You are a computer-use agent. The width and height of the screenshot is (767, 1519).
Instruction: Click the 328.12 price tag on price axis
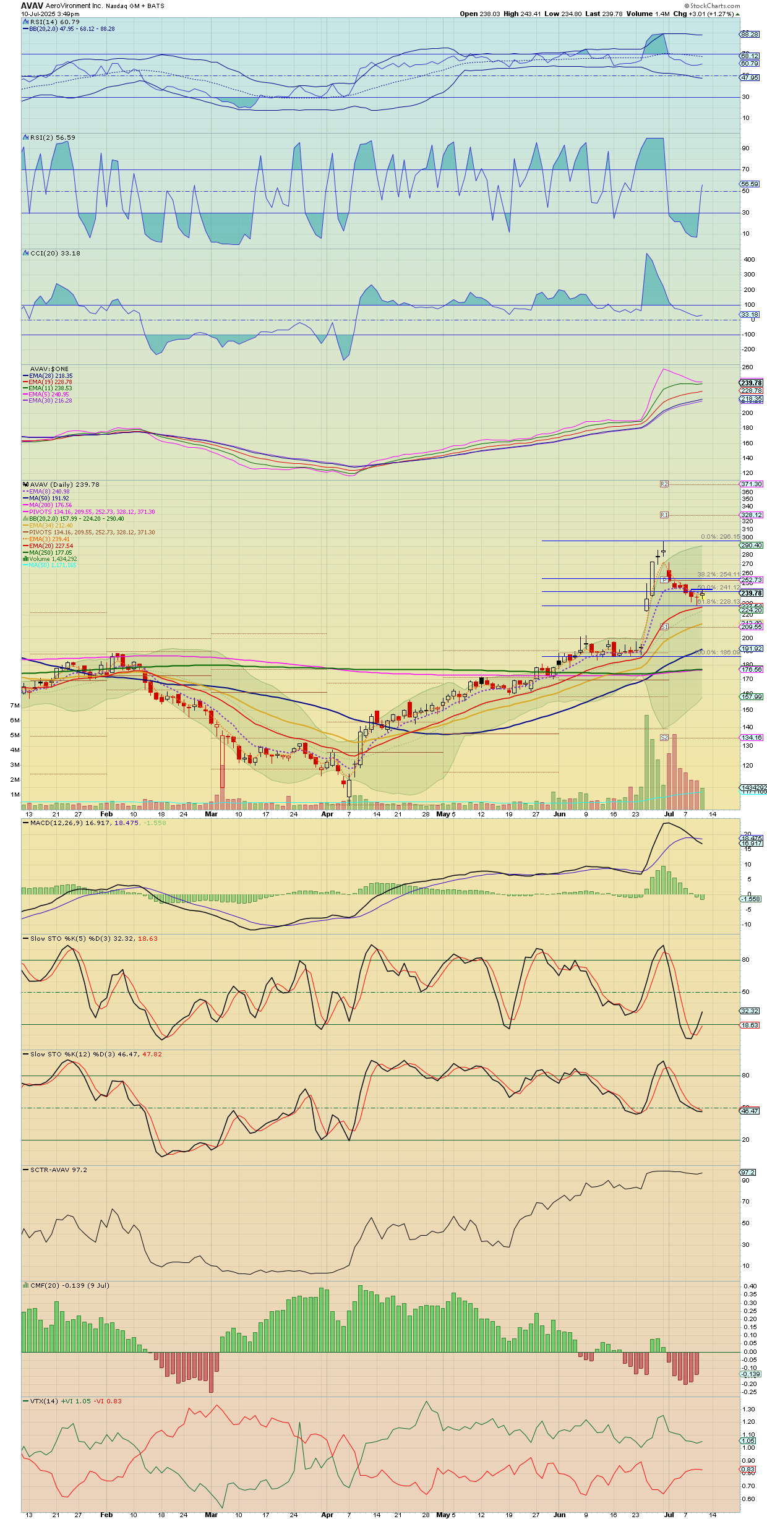tap(752, 515)
